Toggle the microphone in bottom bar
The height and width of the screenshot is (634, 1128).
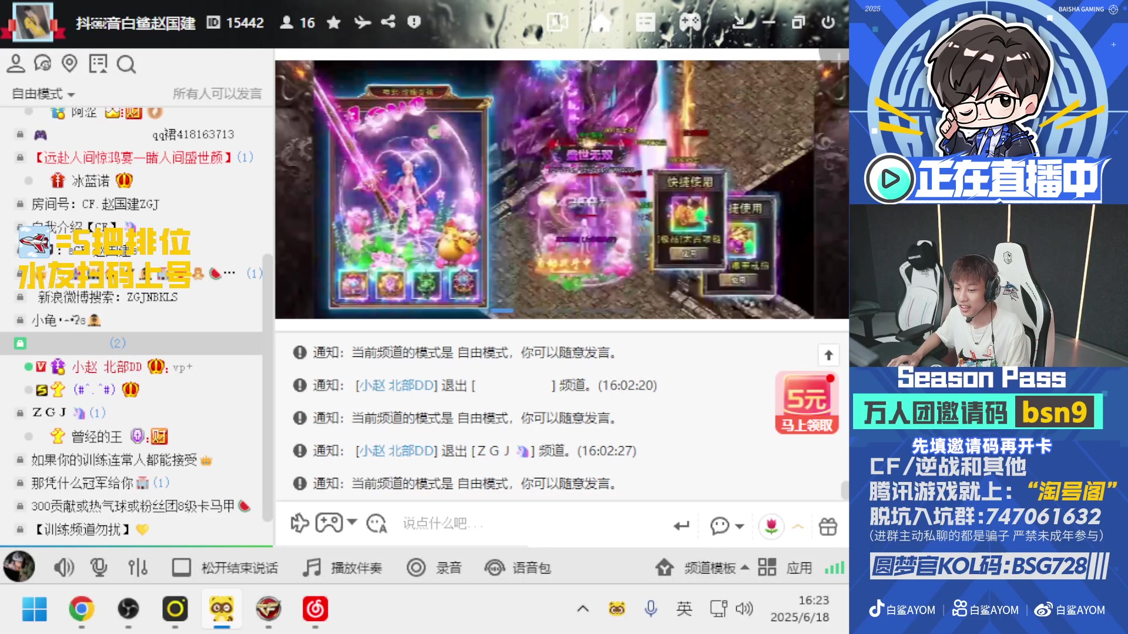click(98, 567)
